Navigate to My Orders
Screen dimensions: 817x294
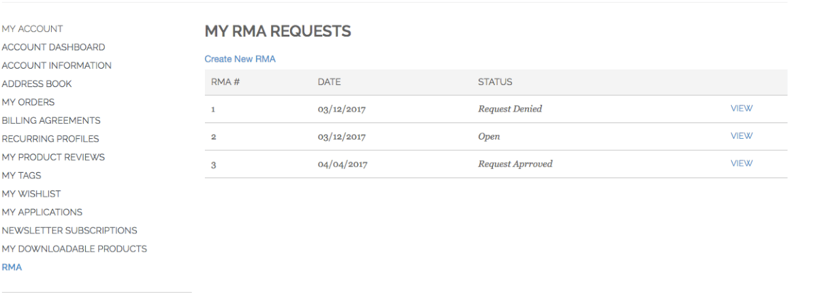pyautogui.click(x=28, y=103)
